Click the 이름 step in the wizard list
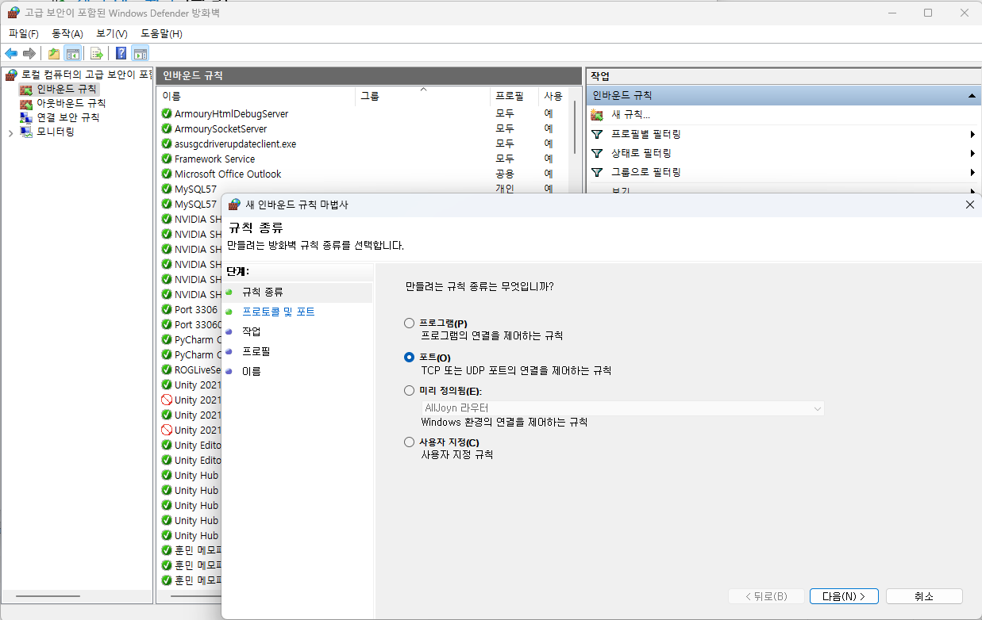The height and width of the screenshot is (620, 982). (251, 371)
